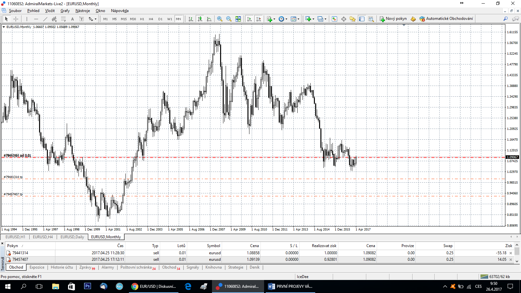
Task: Open the Historie účtu terminal tab
Action: (x=62, y=267)
